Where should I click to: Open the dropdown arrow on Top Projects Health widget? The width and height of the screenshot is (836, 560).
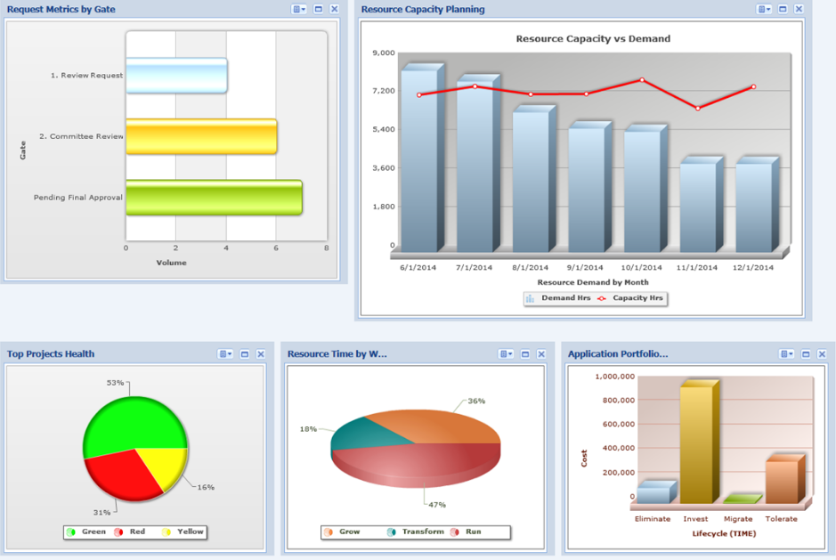[x=230, y=353]
